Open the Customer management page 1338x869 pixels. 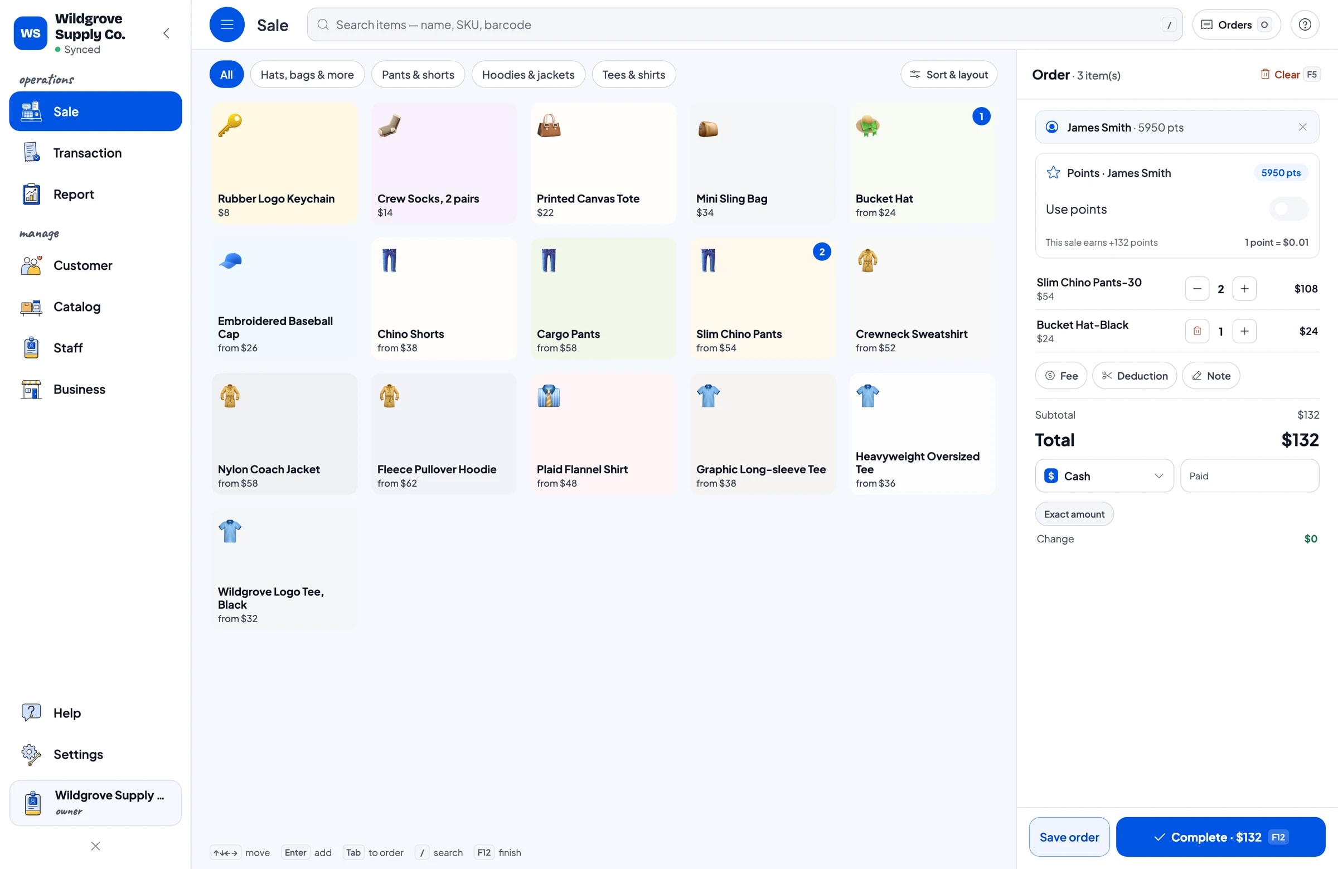click(x=95, y=265)
